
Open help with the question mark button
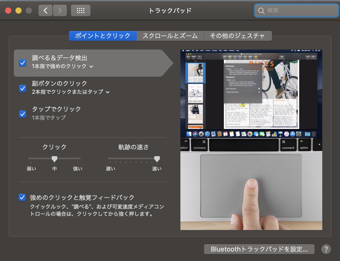(326, 249)
